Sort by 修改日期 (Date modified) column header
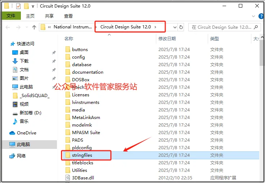The width and height of the screenshot is (265, 183). pos(167,39)
